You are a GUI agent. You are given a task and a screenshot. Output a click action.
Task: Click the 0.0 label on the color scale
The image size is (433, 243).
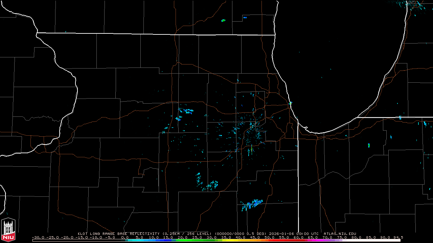(x=125, y=237)
